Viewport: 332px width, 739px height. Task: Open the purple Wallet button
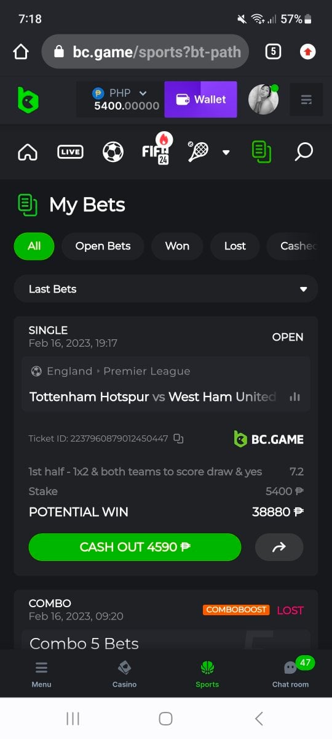[x=200, y=99]
